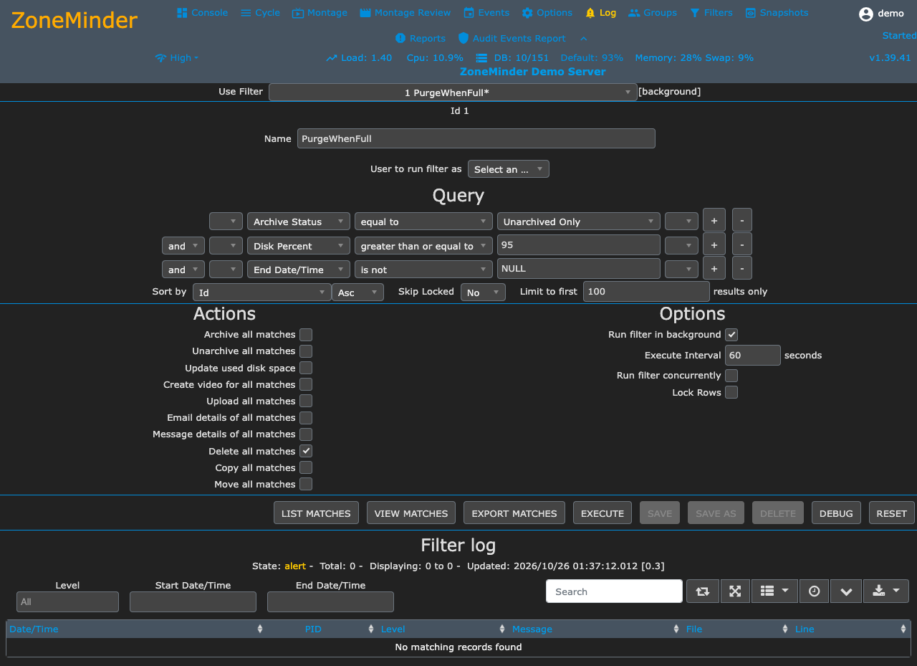Click the Log bell icon
Viewport: 917px width, 666px height.
(x=590, y=13)
